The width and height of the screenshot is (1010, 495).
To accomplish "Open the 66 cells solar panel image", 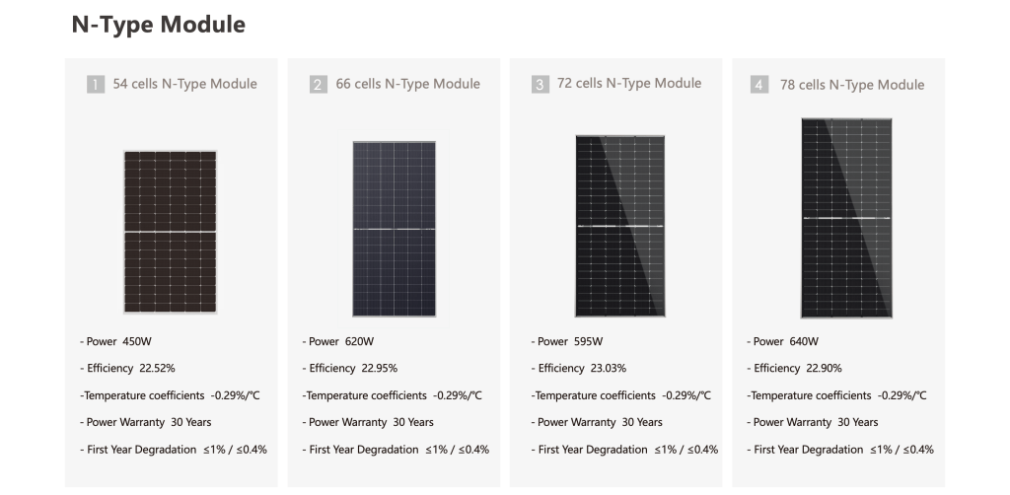I will [394, 229].
